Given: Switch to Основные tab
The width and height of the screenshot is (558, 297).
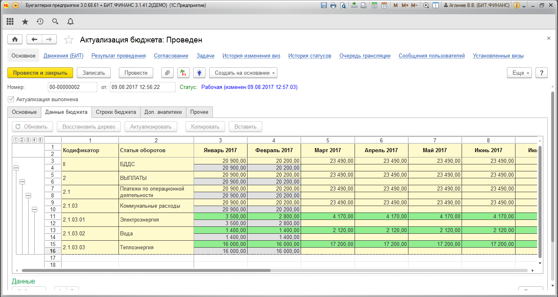Looking at the screenshot, I should [x=24, y=112].
